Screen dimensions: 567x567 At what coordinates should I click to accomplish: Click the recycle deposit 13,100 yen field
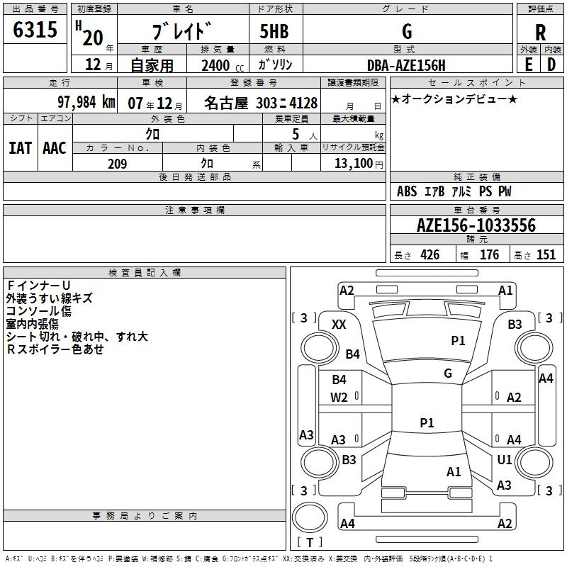click(353, 163)
